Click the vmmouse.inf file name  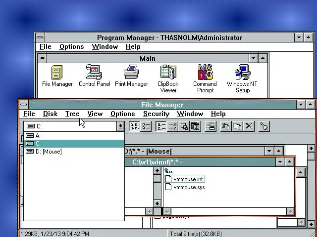pos(188,179)
